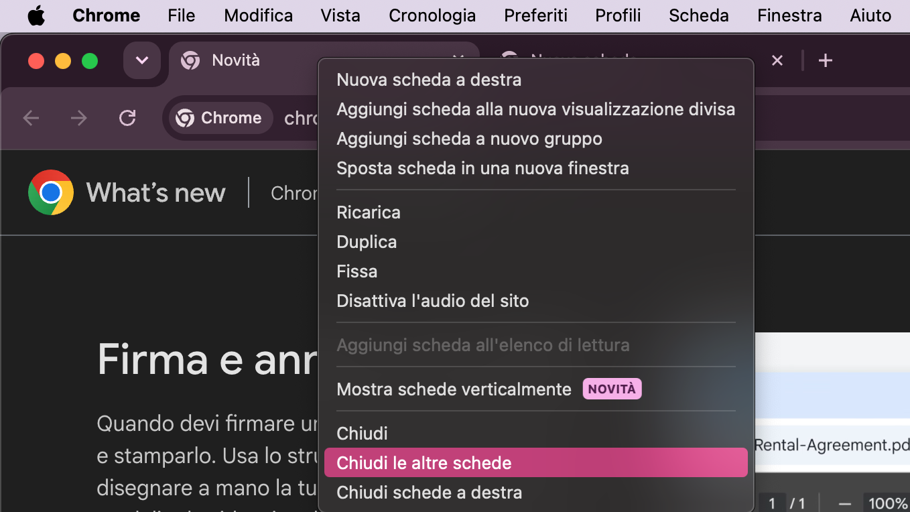The height and width of the screenshot is (512, 910).
Task: Click the What's new heading text
Action: (156, 193)
